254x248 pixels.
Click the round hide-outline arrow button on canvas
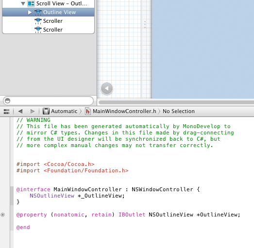(107, 88)
